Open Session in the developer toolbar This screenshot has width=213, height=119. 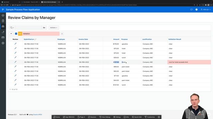[92, 117]
